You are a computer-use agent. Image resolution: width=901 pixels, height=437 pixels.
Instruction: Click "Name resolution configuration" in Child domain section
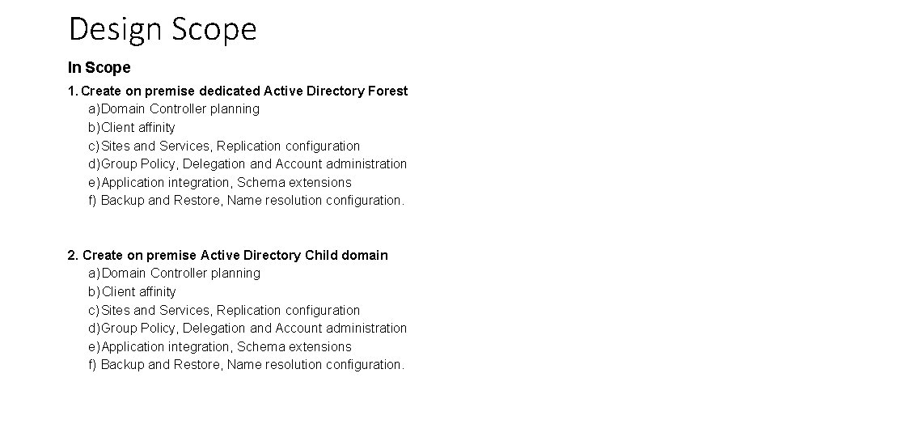[315, 365]
